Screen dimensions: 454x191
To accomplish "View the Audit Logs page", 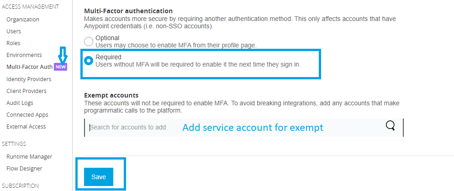I will 20,103.
